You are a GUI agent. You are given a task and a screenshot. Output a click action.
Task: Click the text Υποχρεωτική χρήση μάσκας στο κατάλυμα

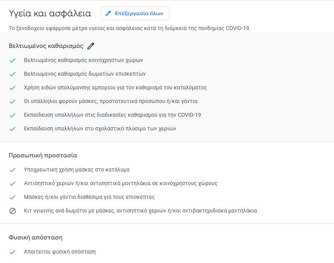77,170
